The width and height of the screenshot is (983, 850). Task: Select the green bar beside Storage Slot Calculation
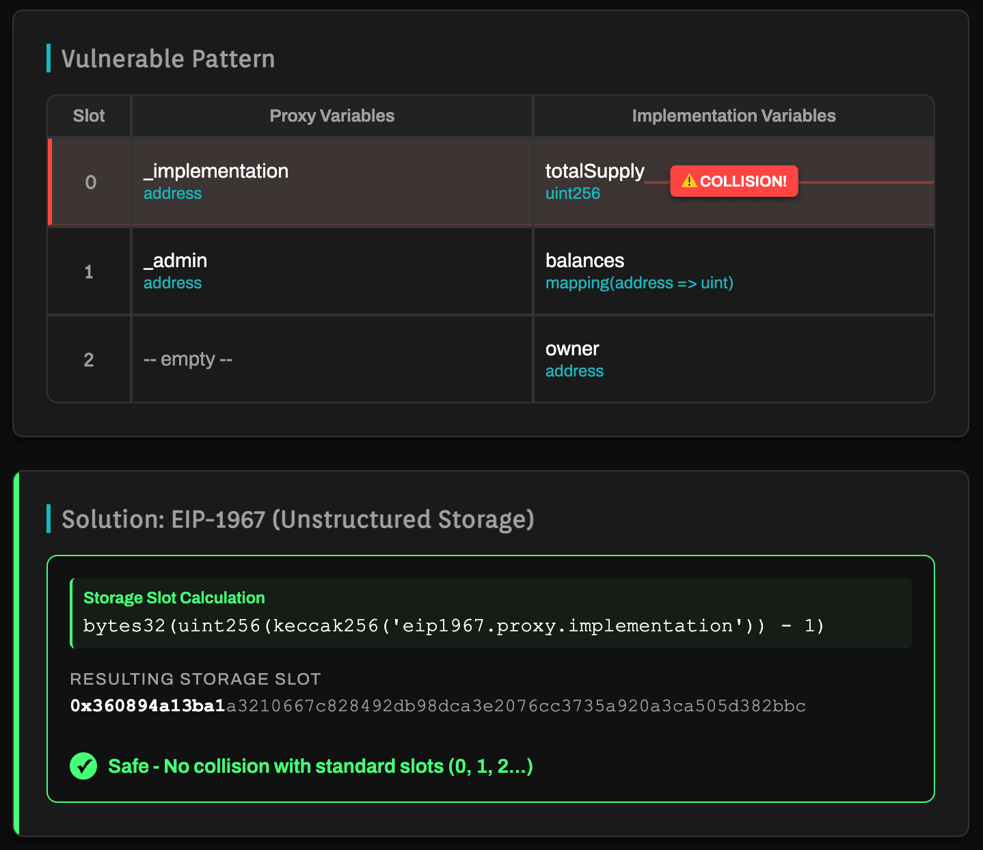coord(71,613)
